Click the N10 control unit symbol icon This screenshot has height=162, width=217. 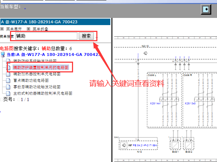(x=124, y=145)
